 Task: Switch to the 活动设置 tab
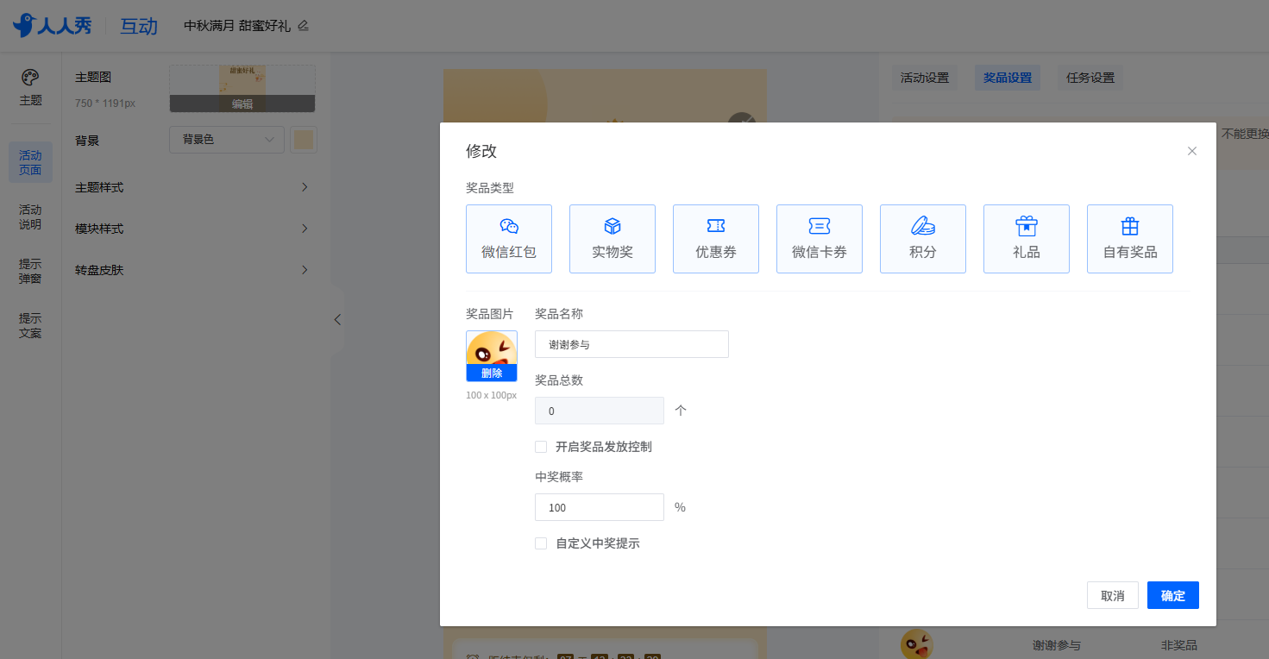925,78
